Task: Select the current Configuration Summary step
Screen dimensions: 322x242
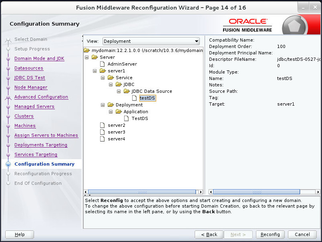Action: [44, 164]
